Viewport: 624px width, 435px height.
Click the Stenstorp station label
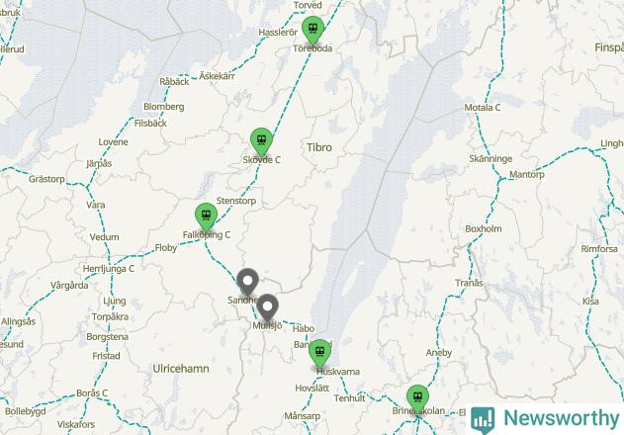236,201
